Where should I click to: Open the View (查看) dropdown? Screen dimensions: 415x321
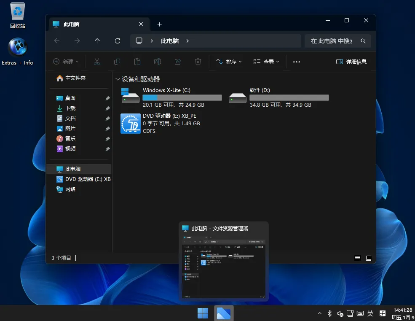266,62
